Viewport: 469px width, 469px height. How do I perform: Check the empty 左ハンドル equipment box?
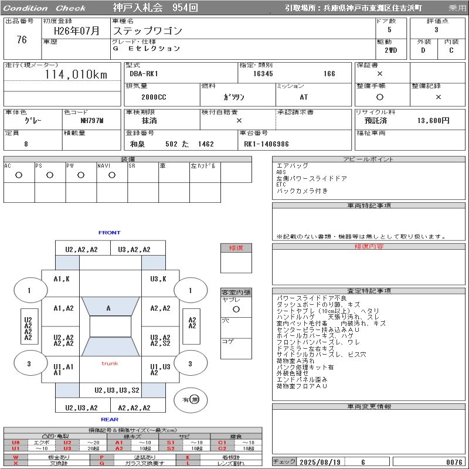[x=205, y=175]
